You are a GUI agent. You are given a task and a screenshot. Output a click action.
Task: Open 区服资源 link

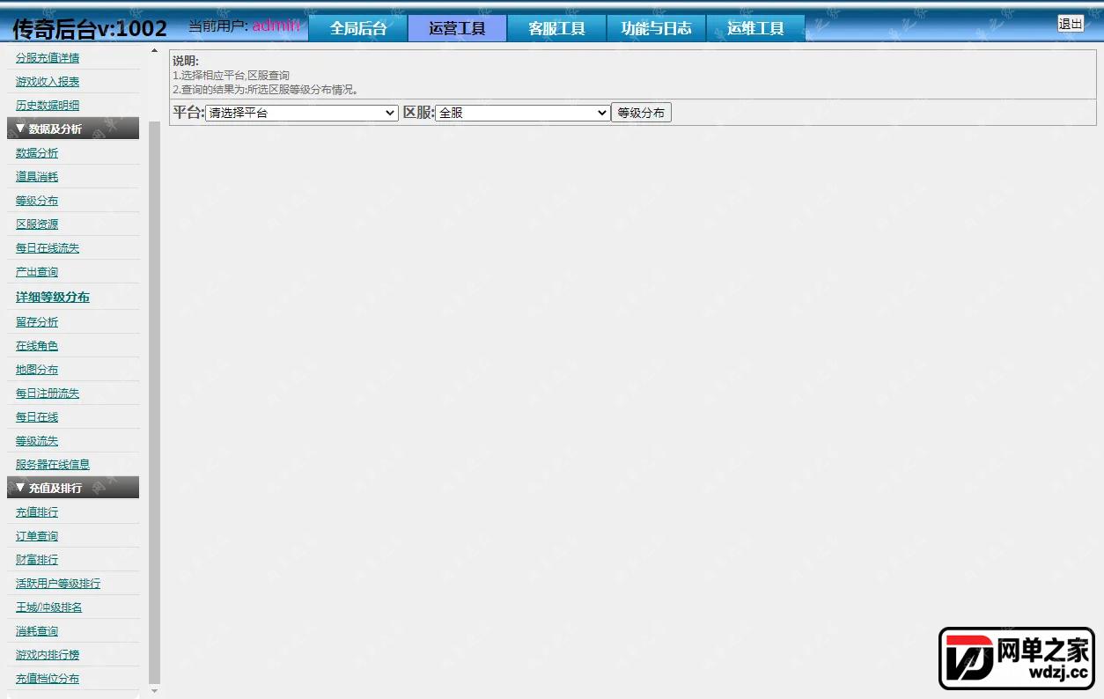click(37, 224)
